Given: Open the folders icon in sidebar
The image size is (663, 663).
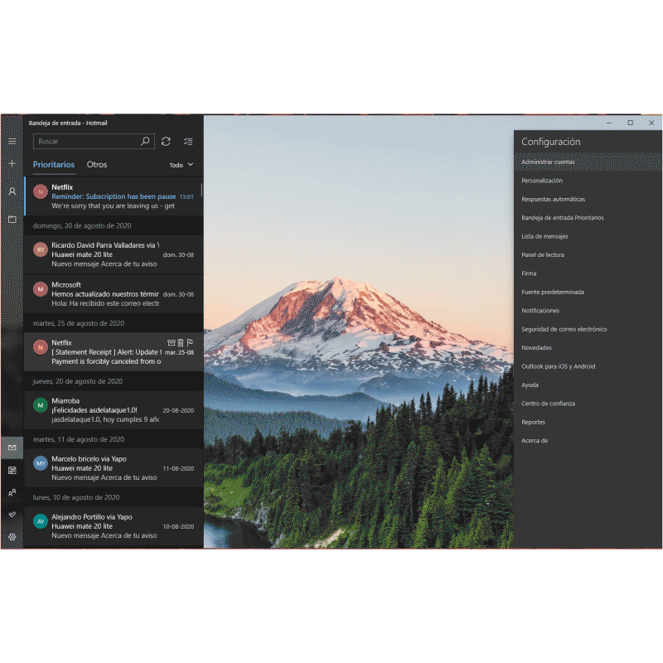Looking at the screenshot, I should [x=12, y=220].
